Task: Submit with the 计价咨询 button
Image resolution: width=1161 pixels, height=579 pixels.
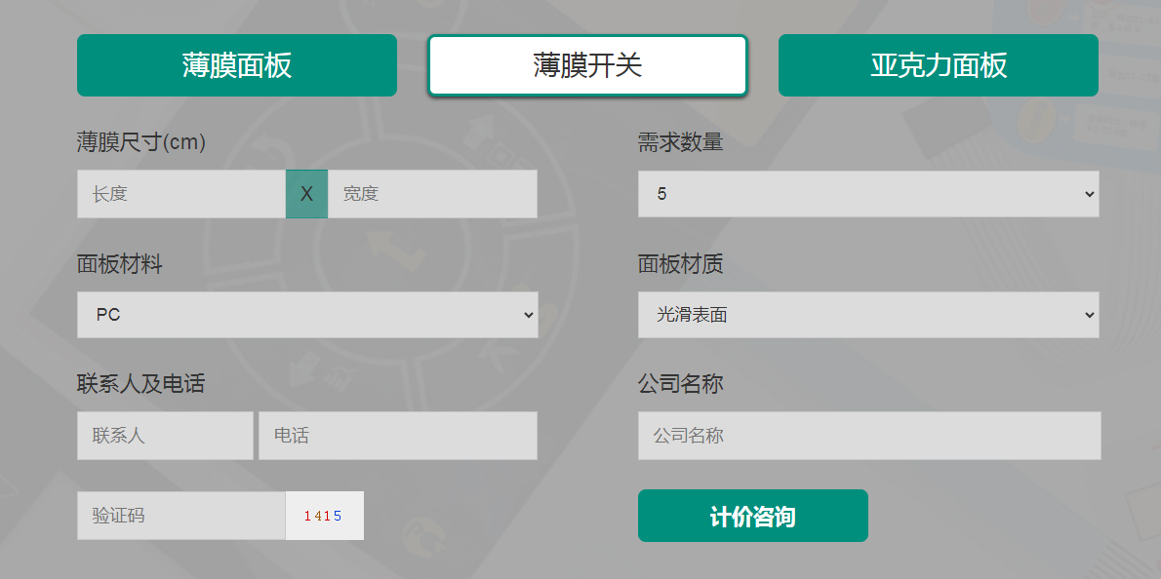Action: coord(753,516)
